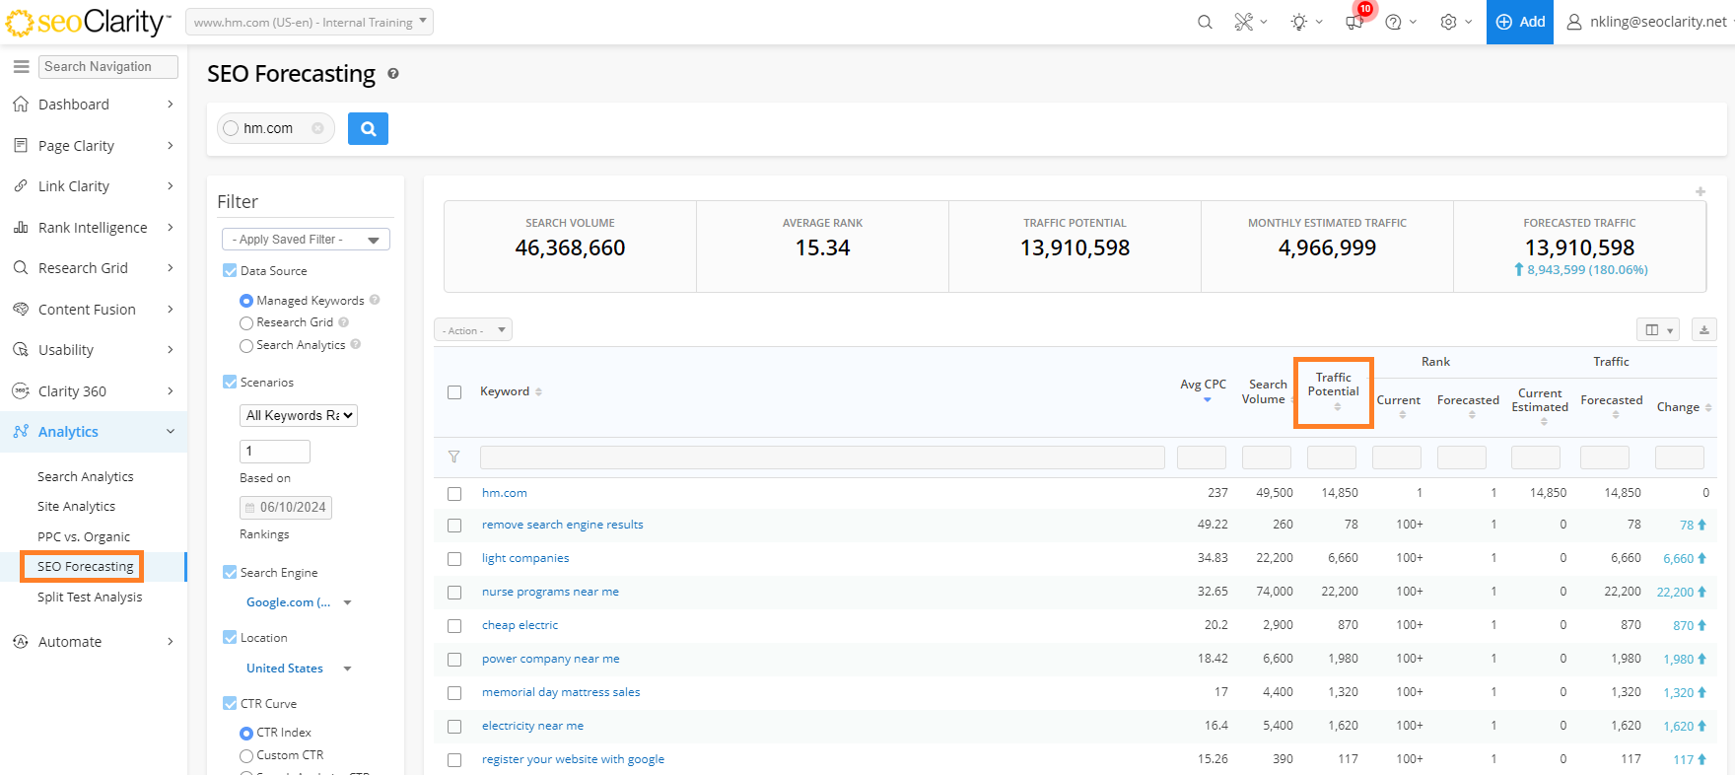Select the Custom CTR radio option

246,756
